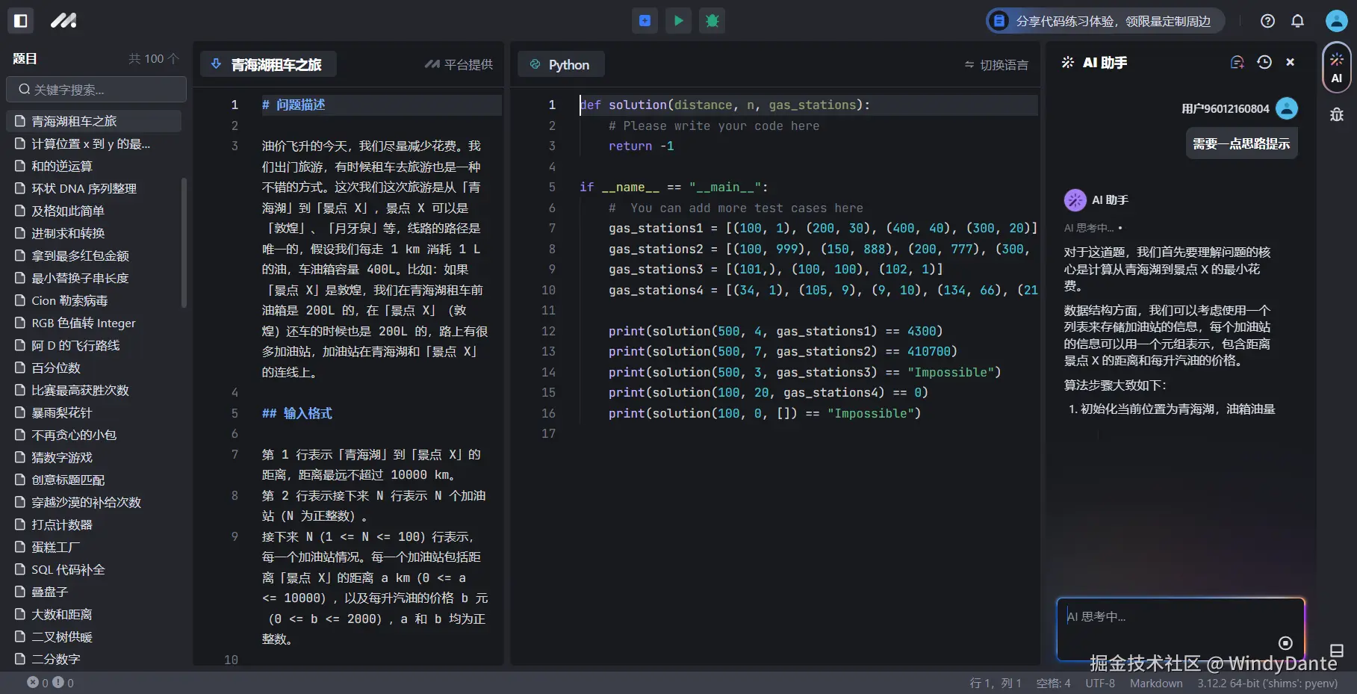Toggle the left sidebar collapse control
This screenshot has width=1357, height=694.
[x=20, y=20]
